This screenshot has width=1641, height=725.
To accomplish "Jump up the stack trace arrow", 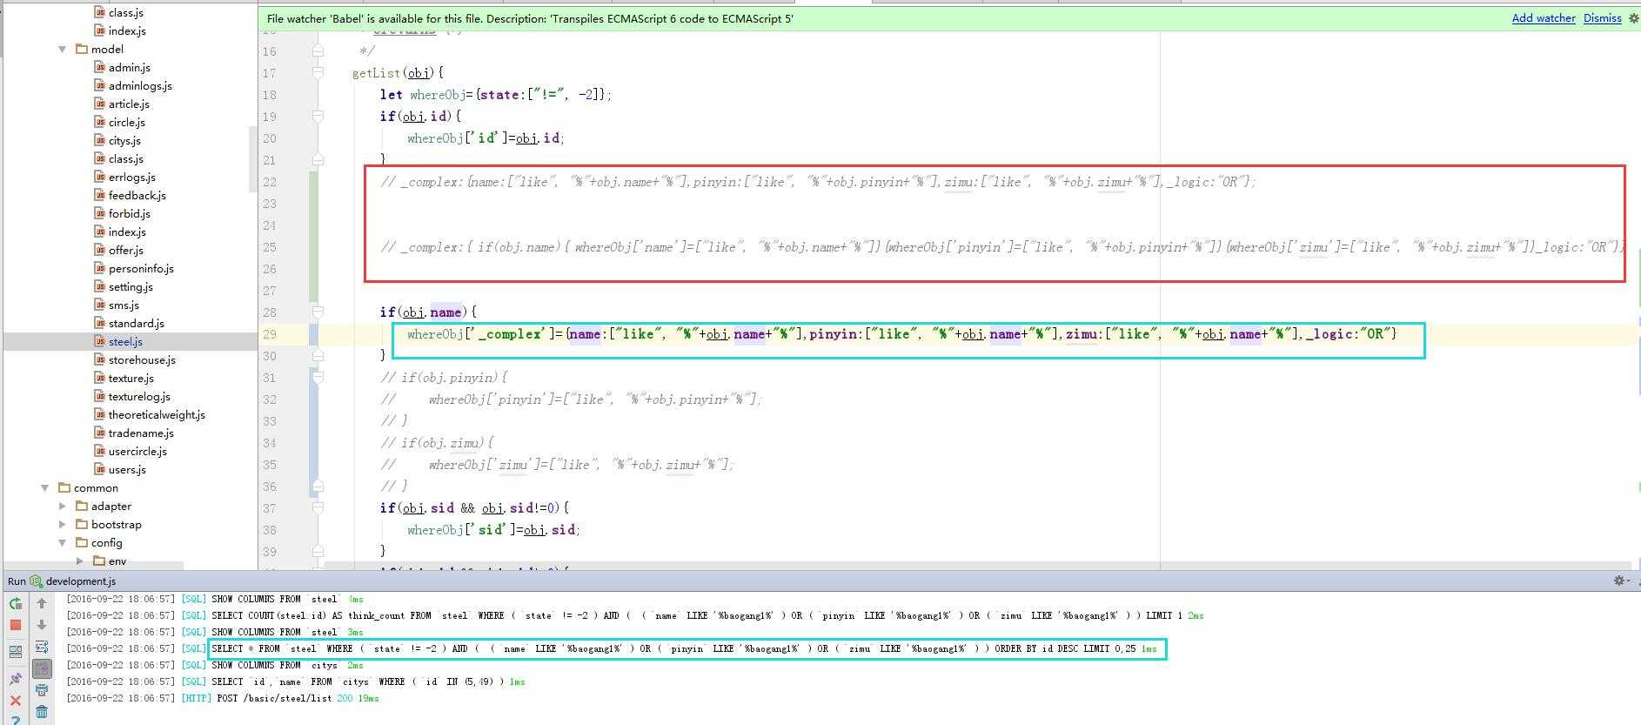I will (42, 603).
